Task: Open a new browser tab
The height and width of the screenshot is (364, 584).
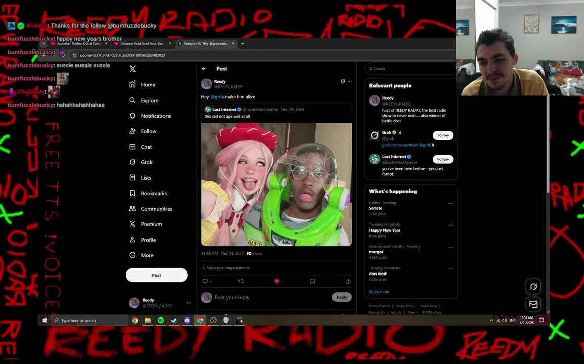Action: pyautogui.click(x=243, y=44)
